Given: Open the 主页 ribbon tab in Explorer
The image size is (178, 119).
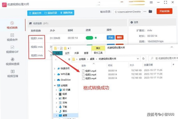Looking at the screenshot, I should click(x=67, y=53).
